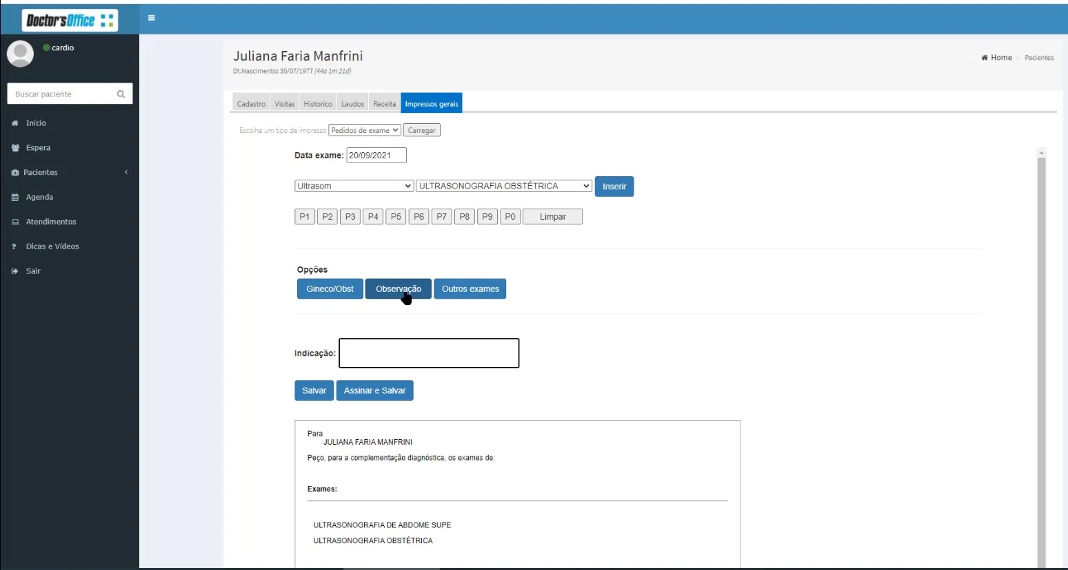Click the search magnifier icon in sidebar
1068x570 pixels.
[121, 94]
